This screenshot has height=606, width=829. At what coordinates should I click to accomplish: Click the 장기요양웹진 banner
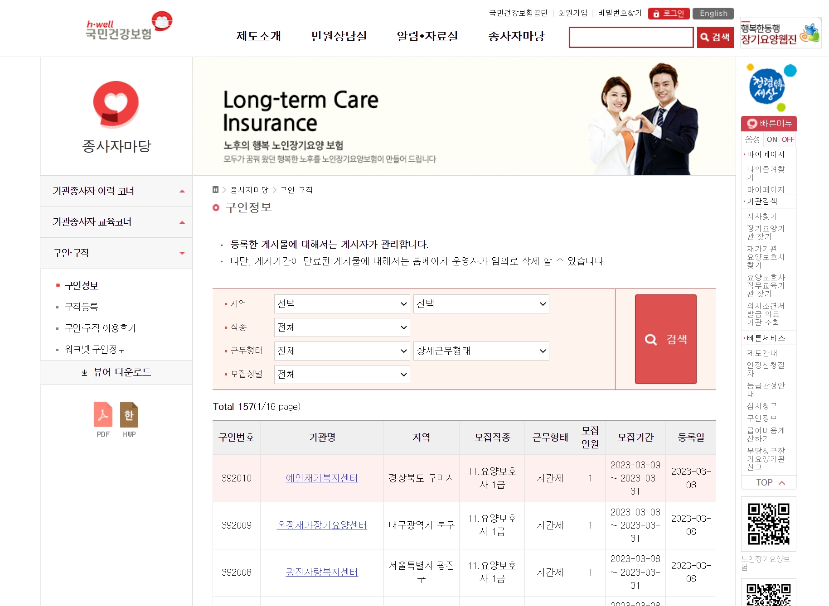[x=781, y=33]
